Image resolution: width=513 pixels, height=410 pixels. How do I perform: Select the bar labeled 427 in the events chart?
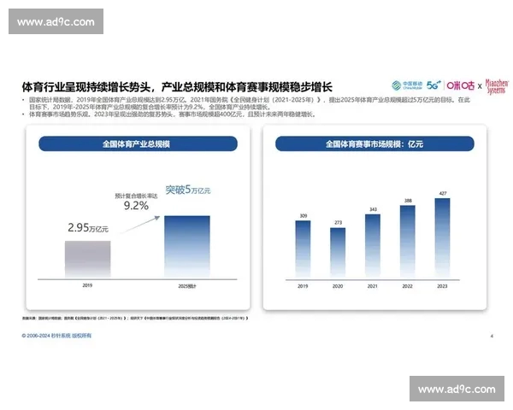442,238
